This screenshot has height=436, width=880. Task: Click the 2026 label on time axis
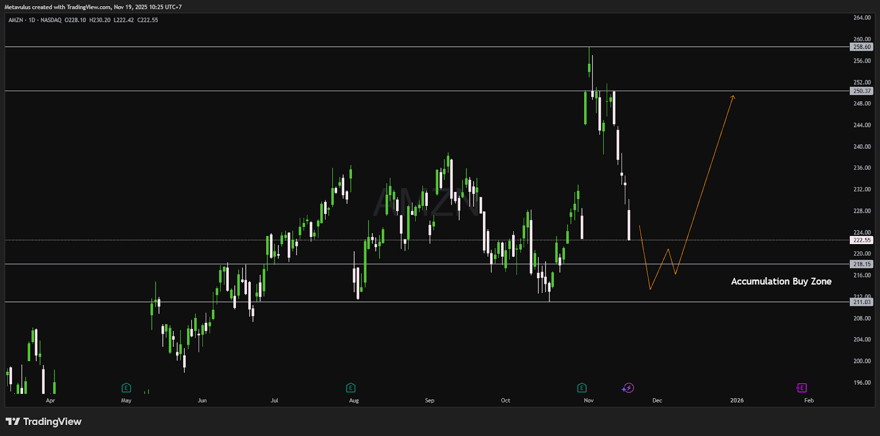pyautogui.click(x=736, y=401)
